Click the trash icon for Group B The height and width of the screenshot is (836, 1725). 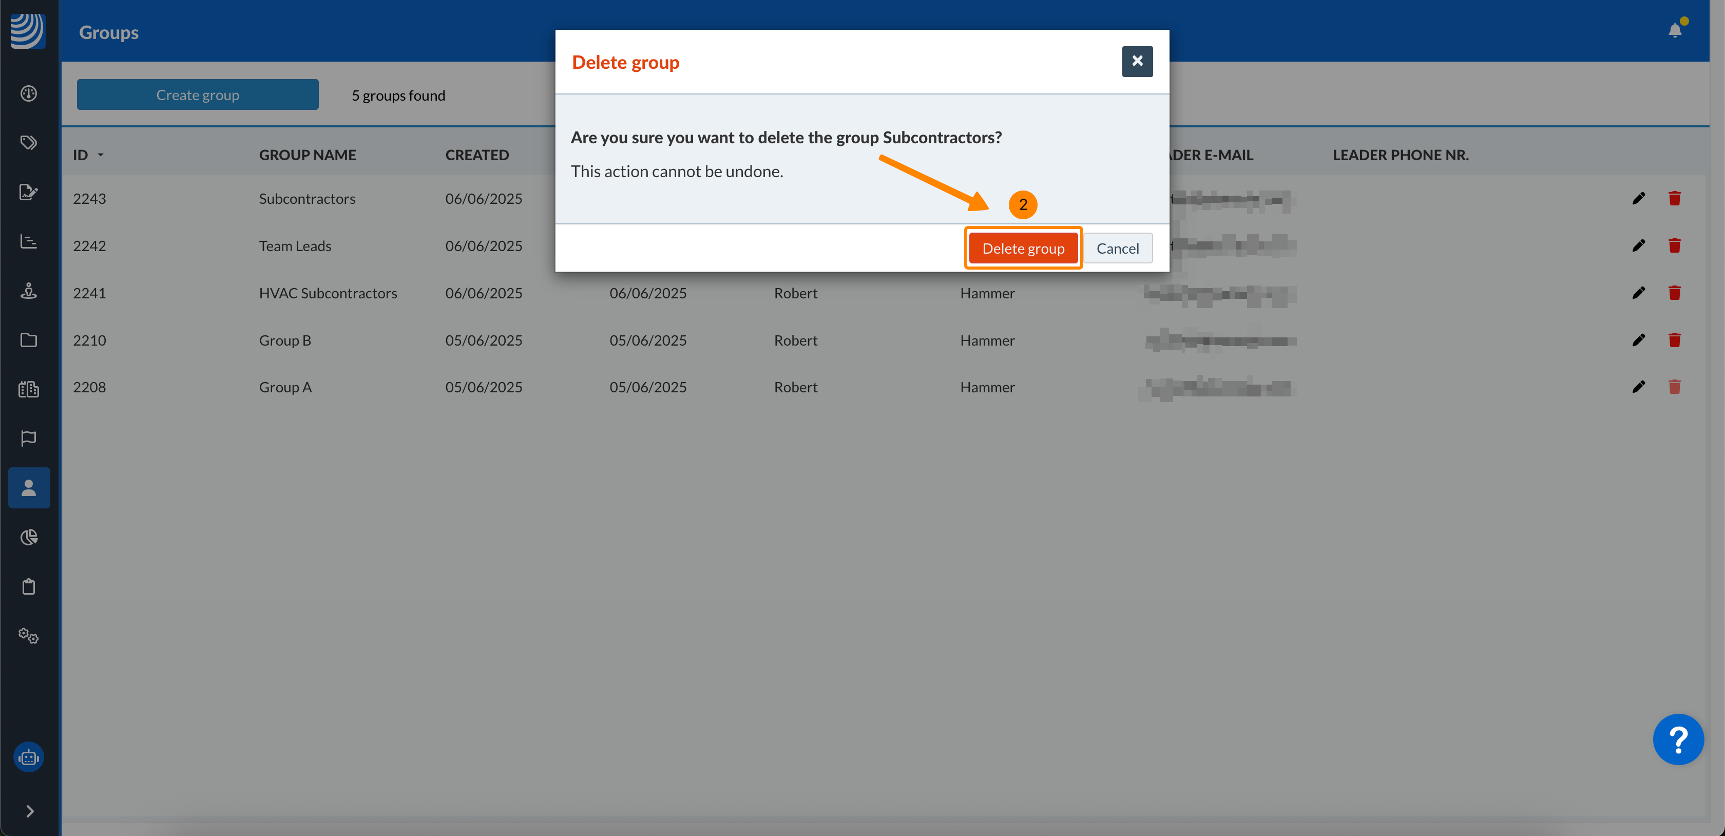pos(1674,339)
